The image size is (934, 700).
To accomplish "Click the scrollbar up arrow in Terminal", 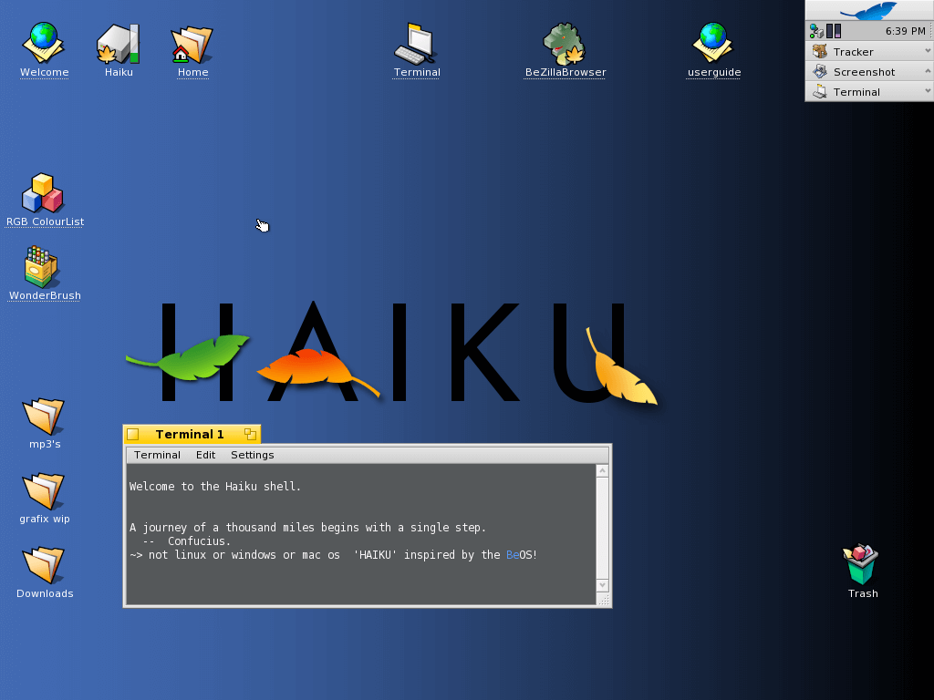I will coord(602,471).
